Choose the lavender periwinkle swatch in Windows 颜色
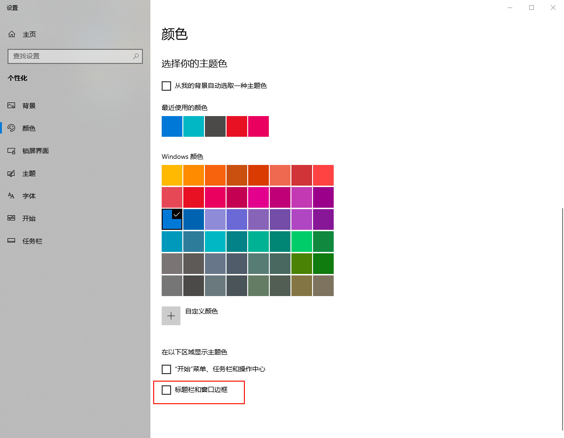The height and width of the screenshot is (438, 564). [x=215, y=219]
